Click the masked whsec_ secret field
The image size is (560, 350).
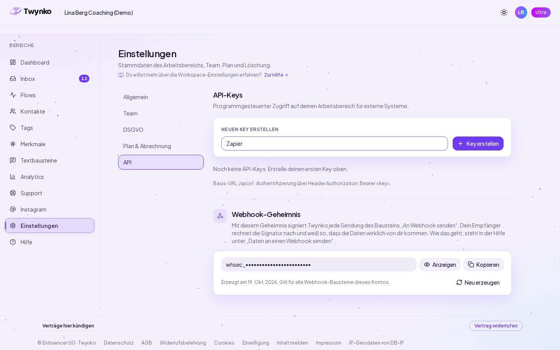[x=319, y=264]
